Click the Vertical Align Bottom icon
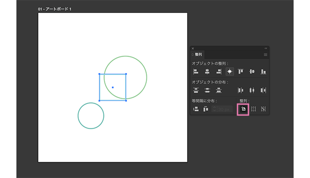This screenshot has width=310, height=178. point(263,72)
